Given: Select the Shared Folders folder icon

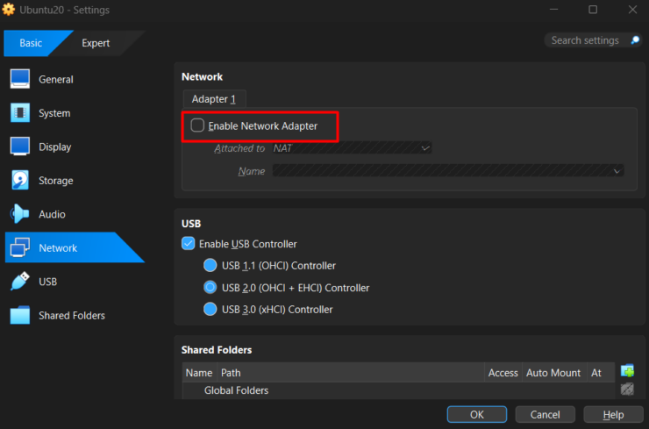Looking at the screenshot, I should 20,315.
